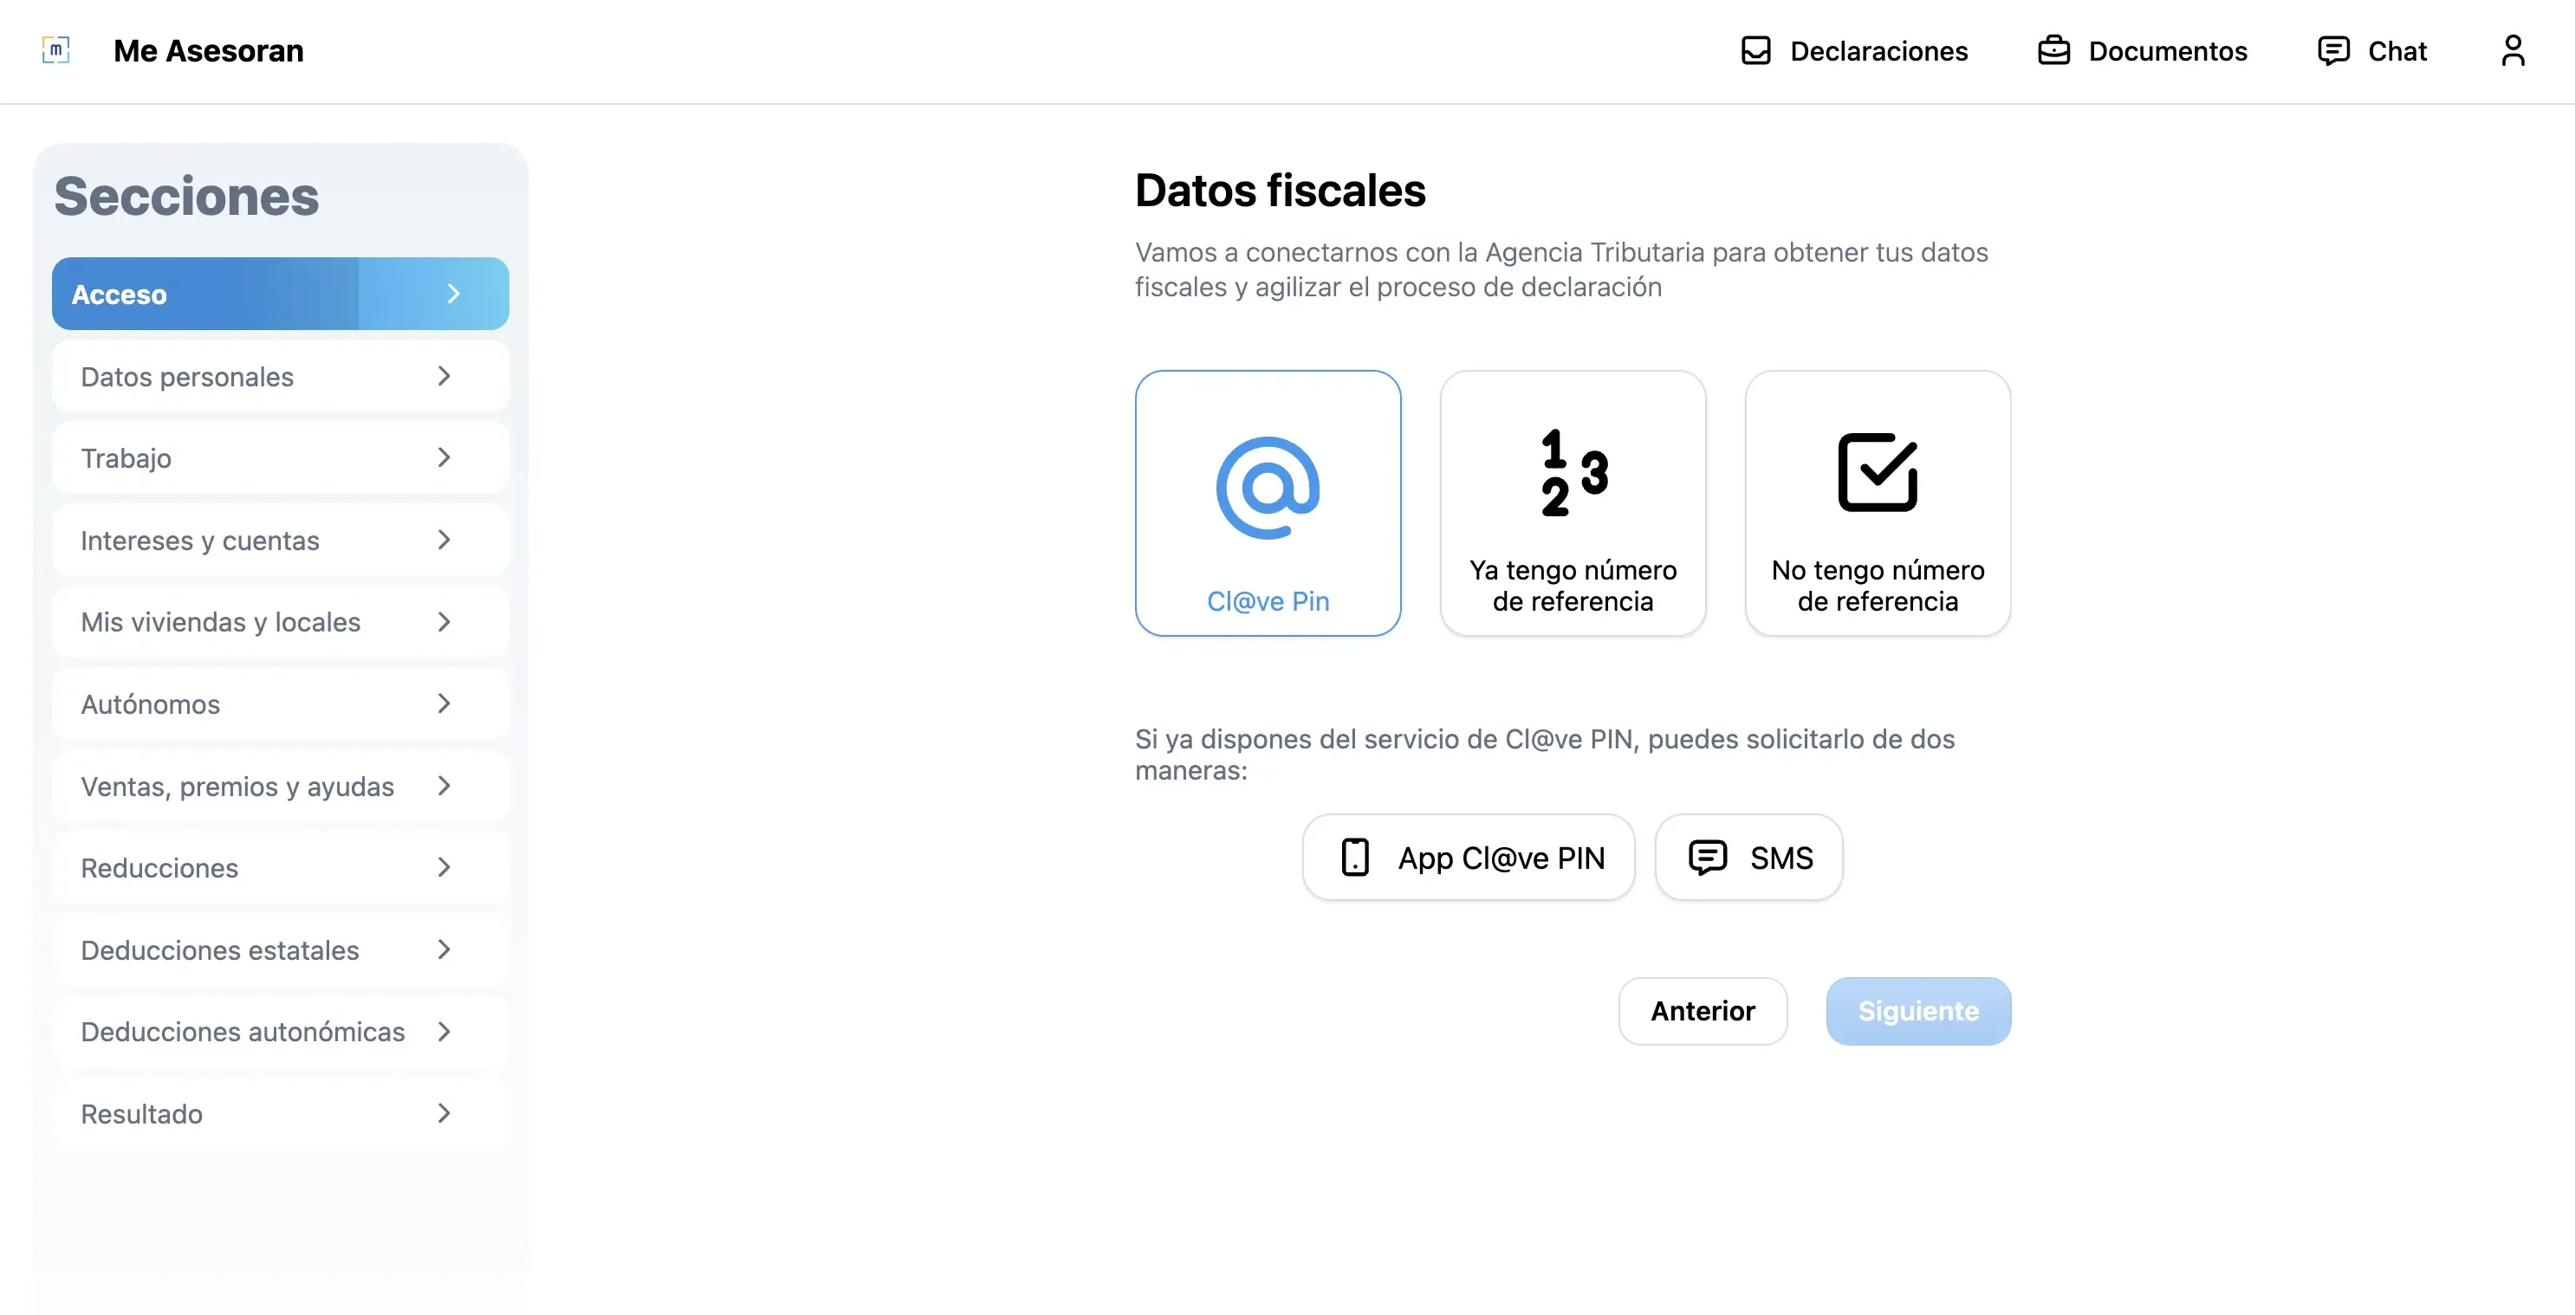The height and width of the screenshot is (1315, 2575).
Task: Expand the Autónomos section chevron
Action: point(444,704)
